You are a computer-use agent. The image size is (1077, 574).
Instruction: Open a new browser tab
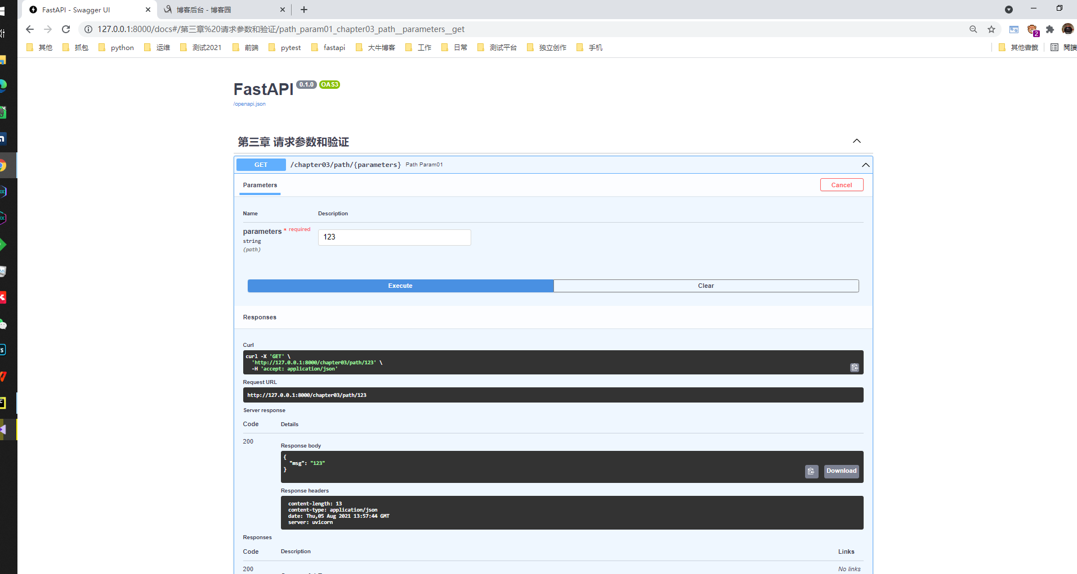click(304, 10)
